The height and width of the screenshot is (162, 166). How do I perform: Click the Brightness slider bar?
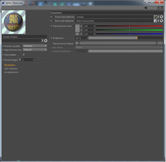pyautogui.click(x=126, y=38)
